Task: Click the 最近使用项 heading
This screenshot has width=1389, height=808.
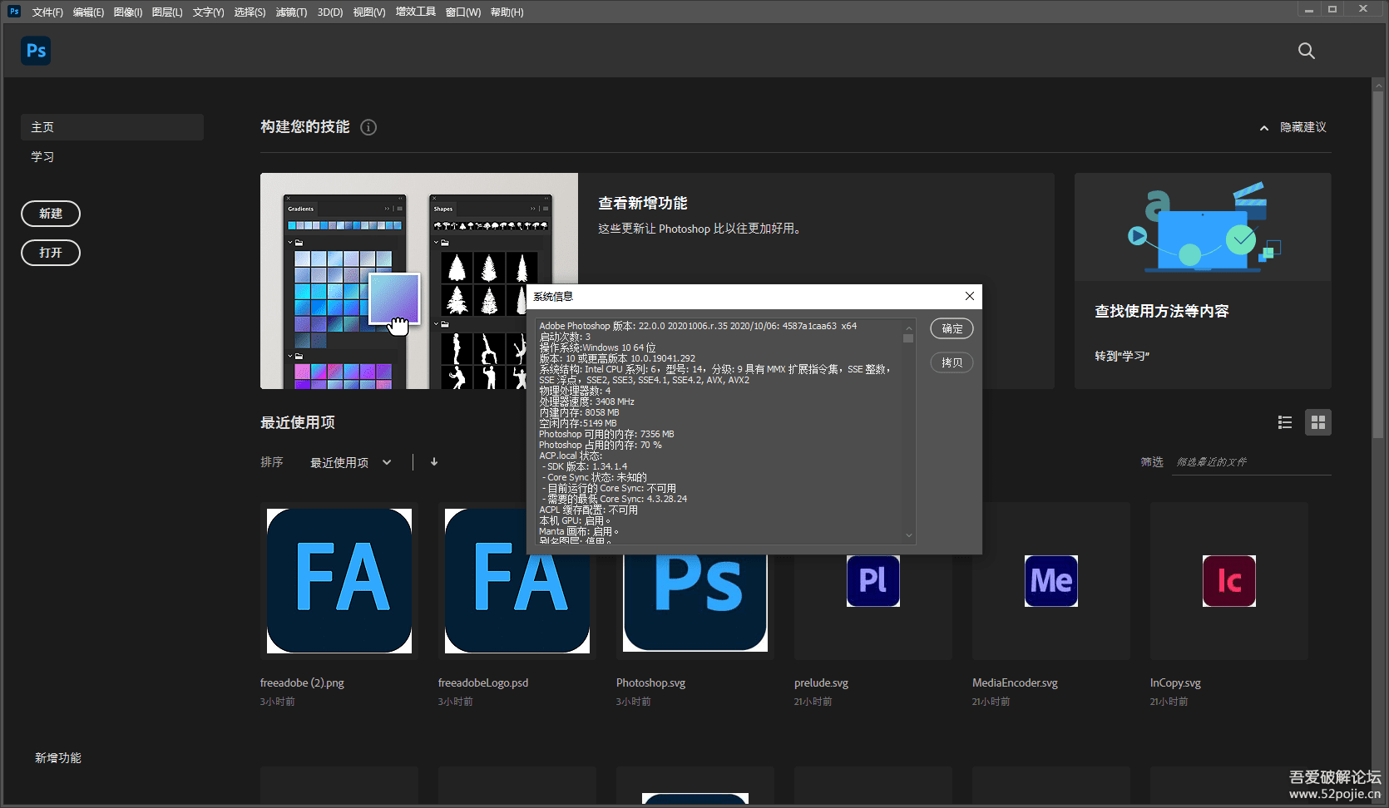Action: (x=298, y=422)
